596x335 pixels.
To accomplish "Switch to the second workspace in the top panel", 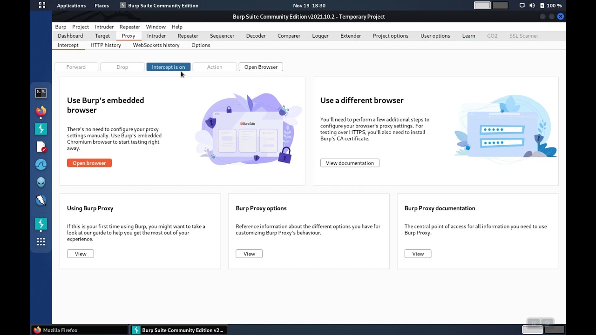I will pyautogui.click(x=500, y=6).
